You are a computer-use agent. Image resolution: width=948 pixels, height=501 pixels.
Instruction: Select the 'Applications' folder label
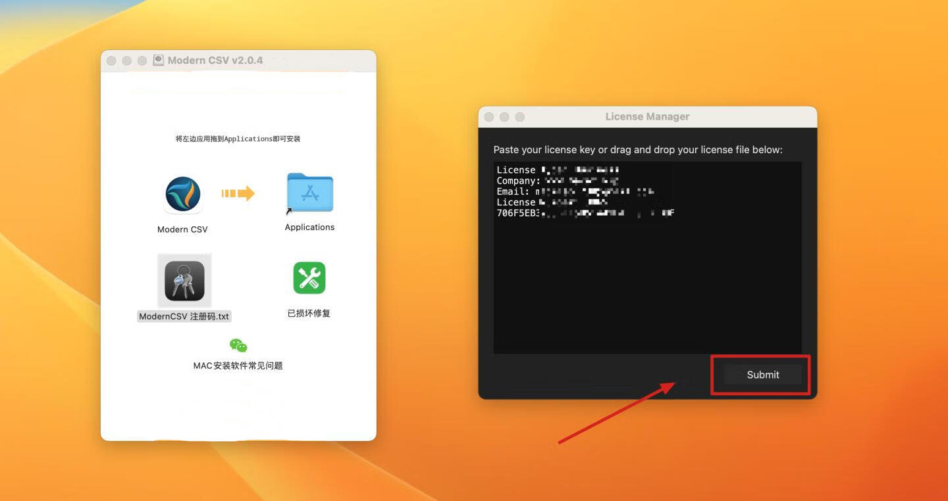tap(309, 227)
